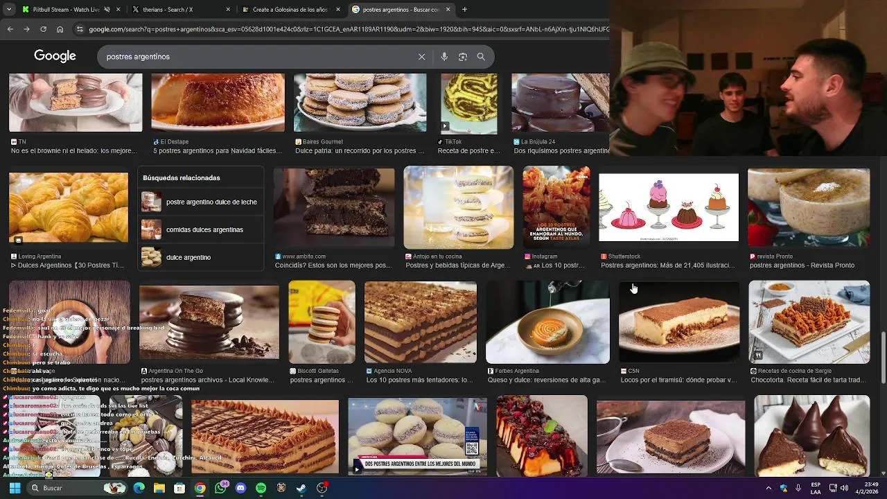The image size is (887, 499).
Task: Close the therians Search X tab
Action: click(x=228, y=10)
